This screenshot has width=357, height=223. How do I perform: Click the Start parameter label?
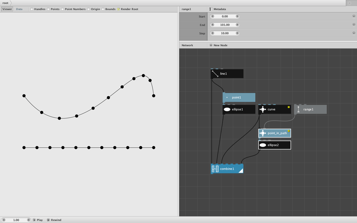pos(202,17)
